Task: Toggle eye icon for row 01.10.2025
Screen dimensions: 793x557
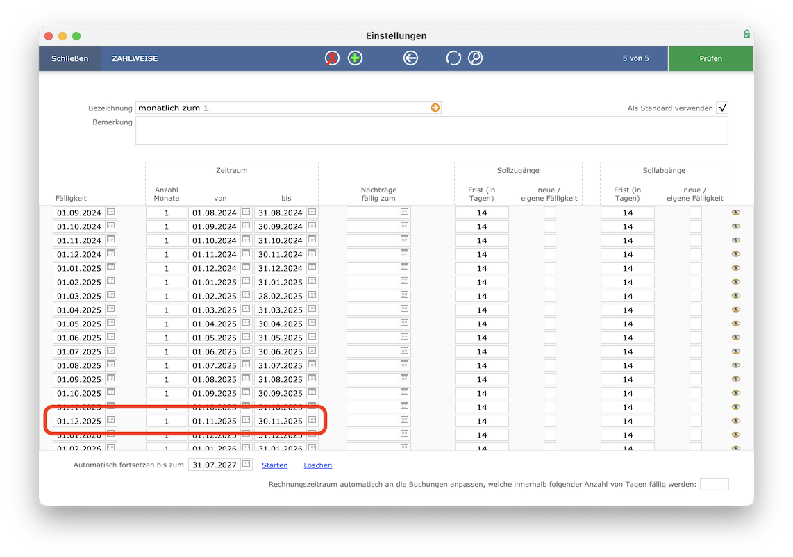Action: point(736,393)
